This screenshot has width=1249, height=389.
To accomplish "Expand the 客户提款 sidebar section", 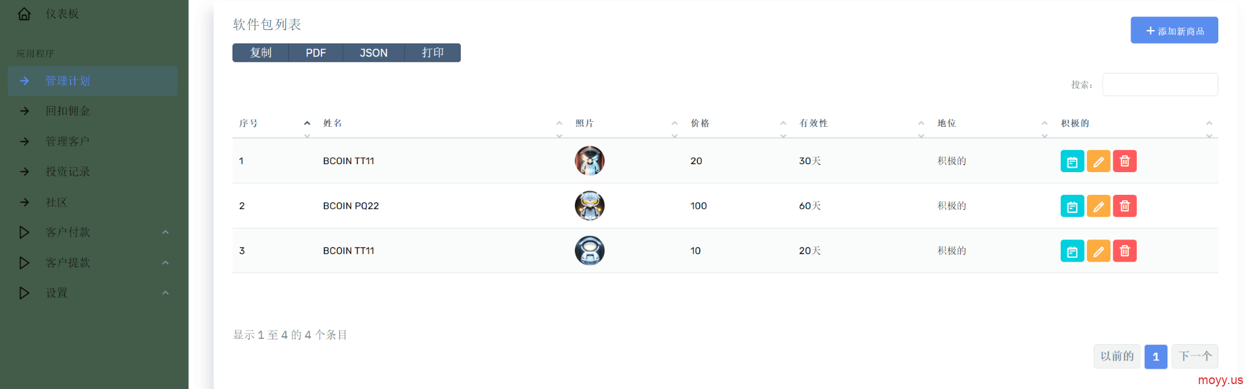I will [x=93, y=263].
